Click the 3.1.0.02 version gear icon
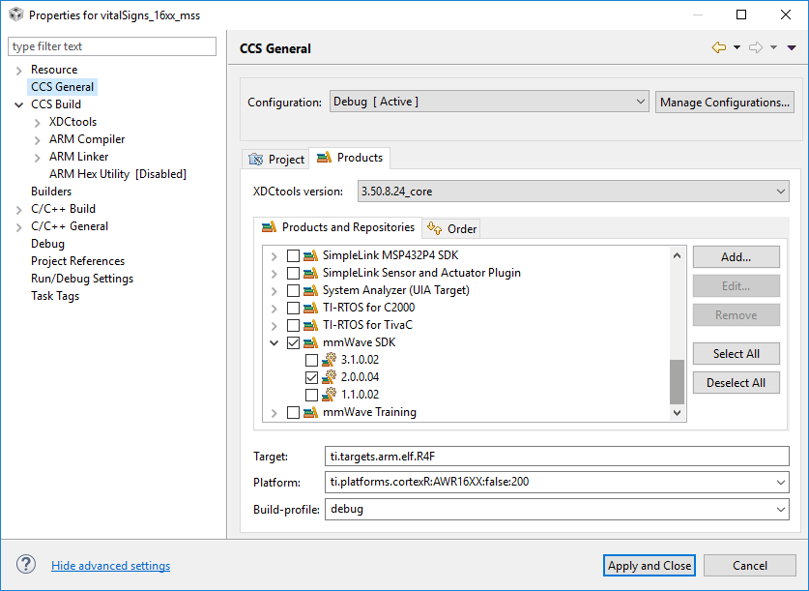The image size is (809, 591). click(330, 360)
